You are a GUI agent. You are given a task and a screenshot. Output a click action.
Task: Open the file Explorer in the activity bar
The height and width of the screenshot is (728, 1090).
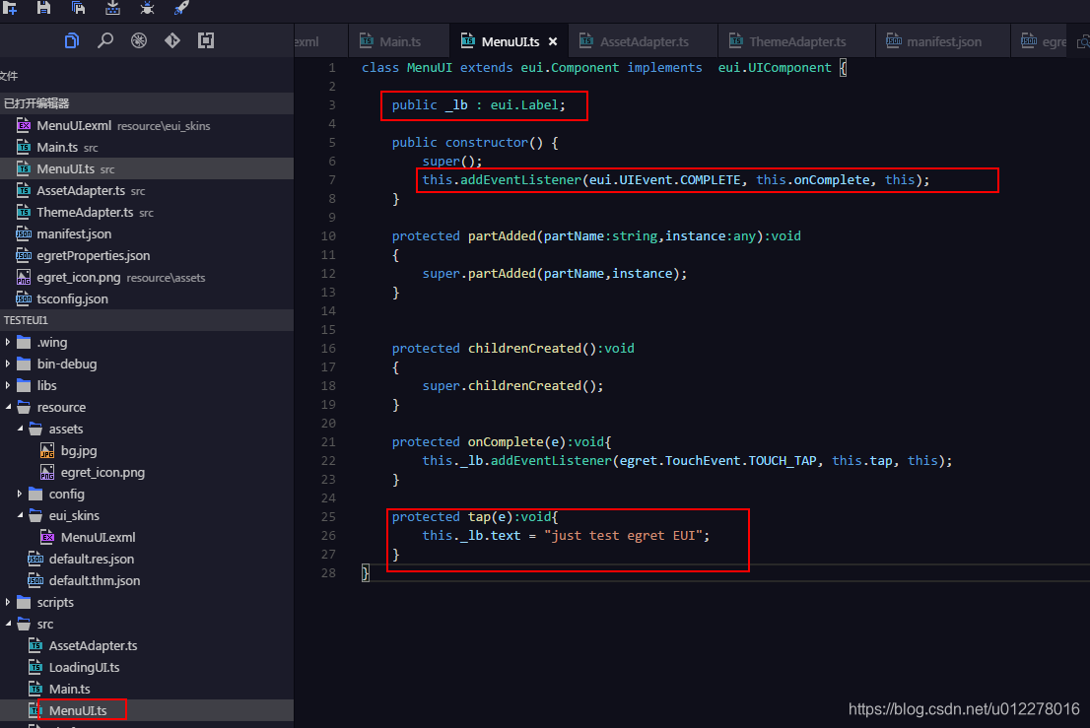[71, 40]
